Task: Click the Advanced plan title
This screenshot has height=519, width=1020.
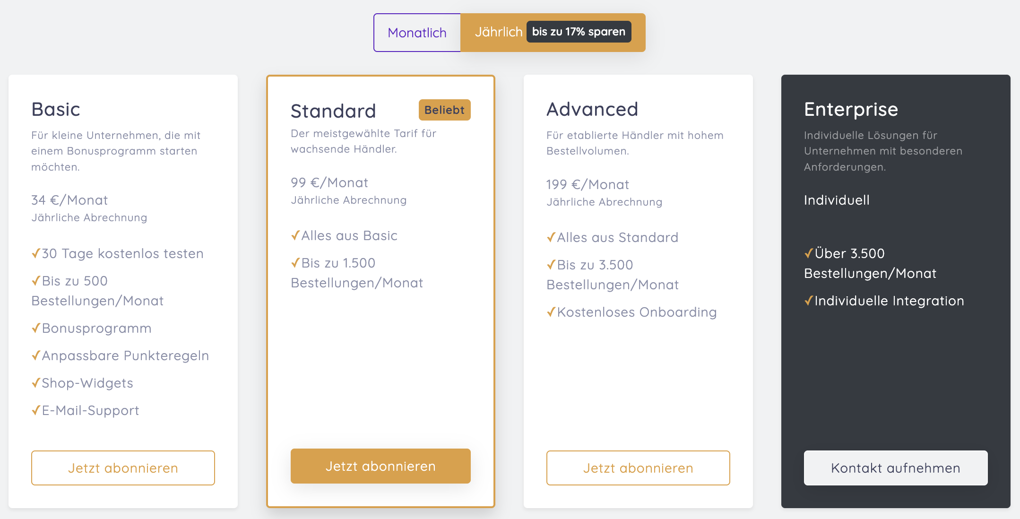Action: coord(592,109)
